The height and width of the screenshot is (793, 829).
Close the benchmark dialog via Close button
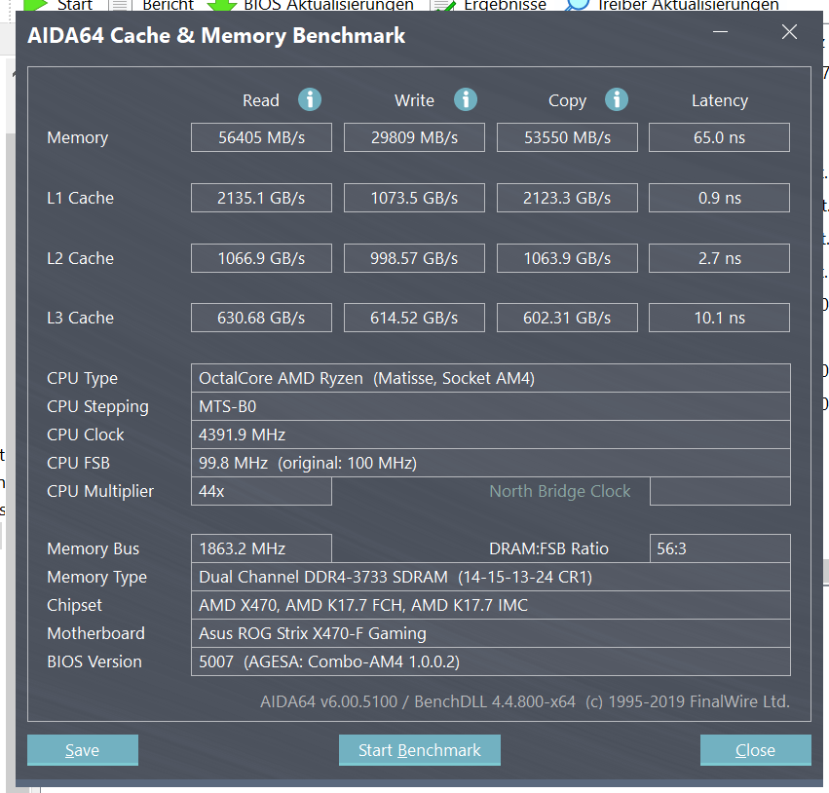click(x=756, y=750)
